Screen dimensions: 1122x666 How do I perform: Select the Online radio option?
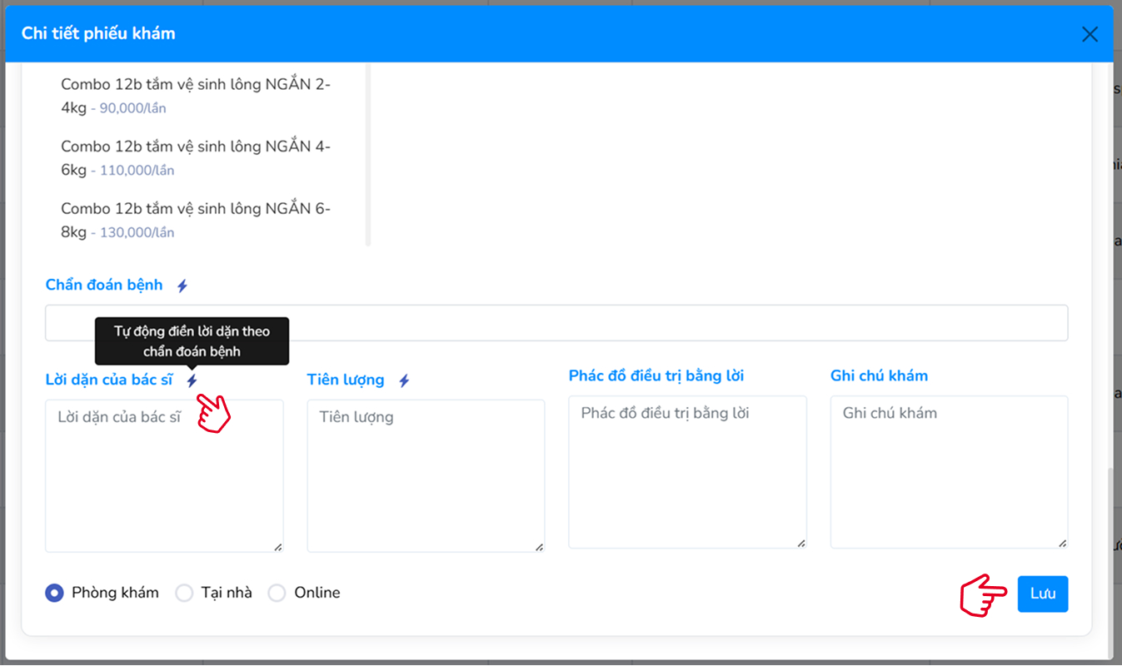coord(277,593)
